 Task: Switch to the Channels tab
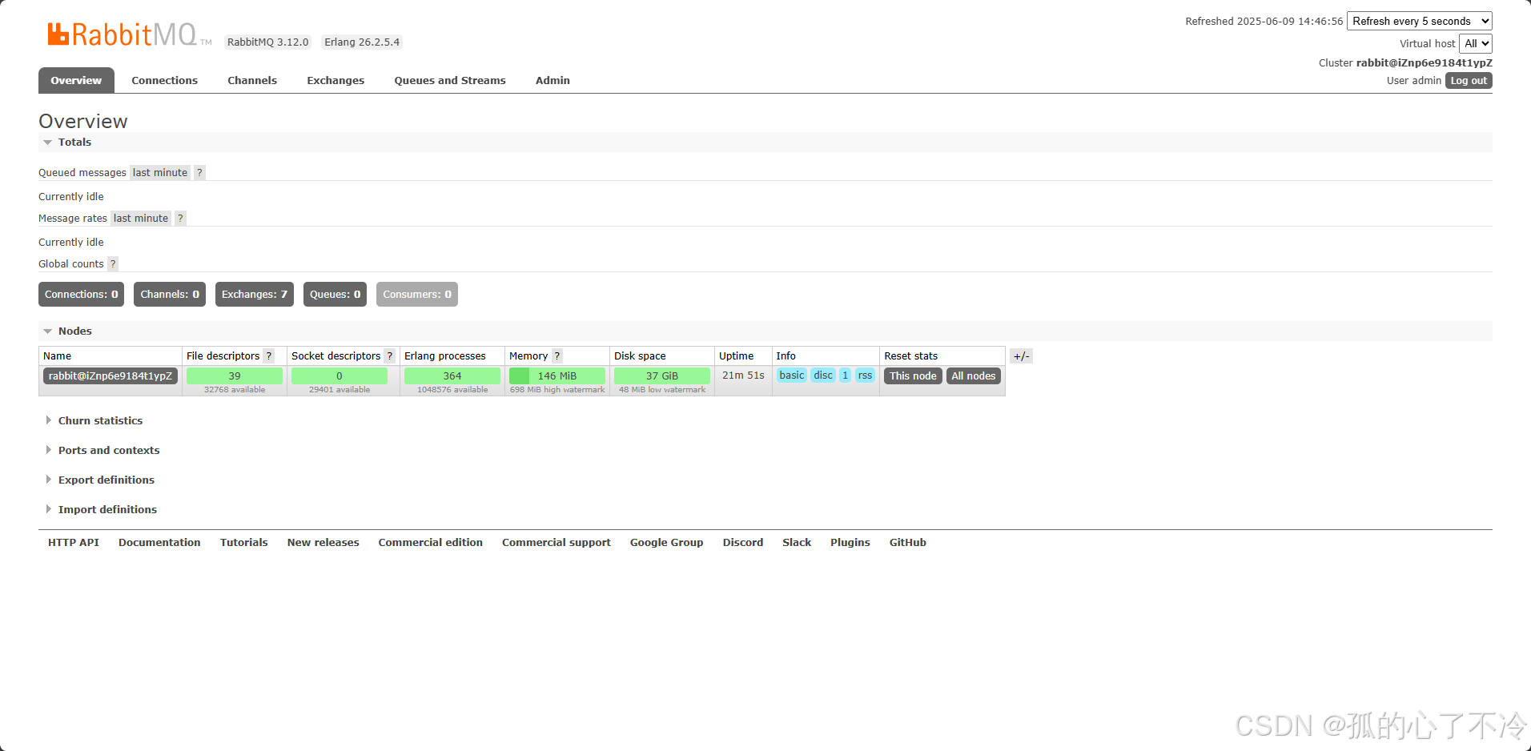point(252,80)
